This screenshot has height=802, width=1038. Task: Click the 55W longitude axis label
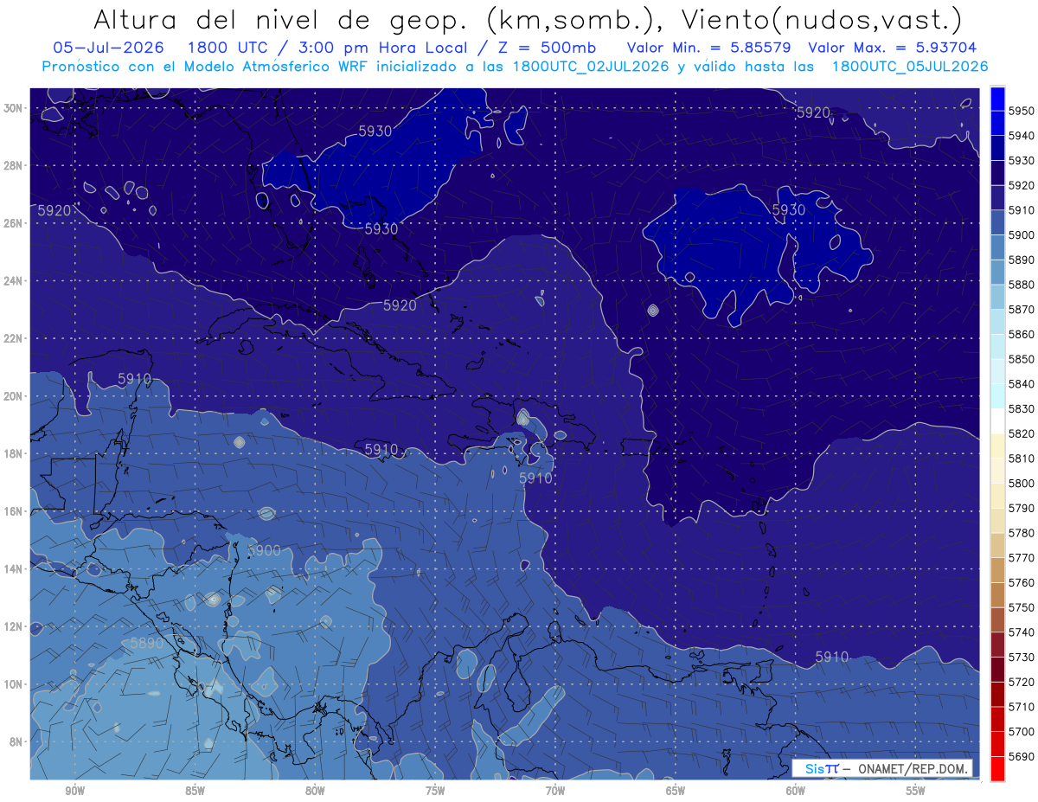point(916,791)
